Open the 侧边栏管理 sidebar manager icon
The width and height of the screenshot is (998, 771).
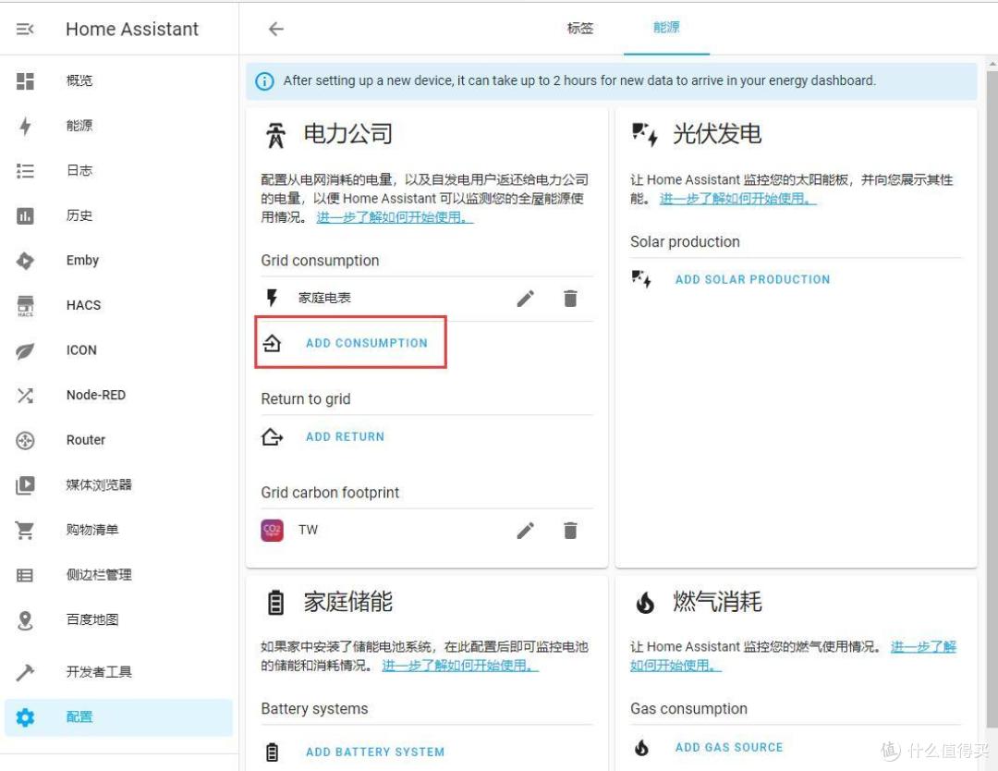(25, 576)
